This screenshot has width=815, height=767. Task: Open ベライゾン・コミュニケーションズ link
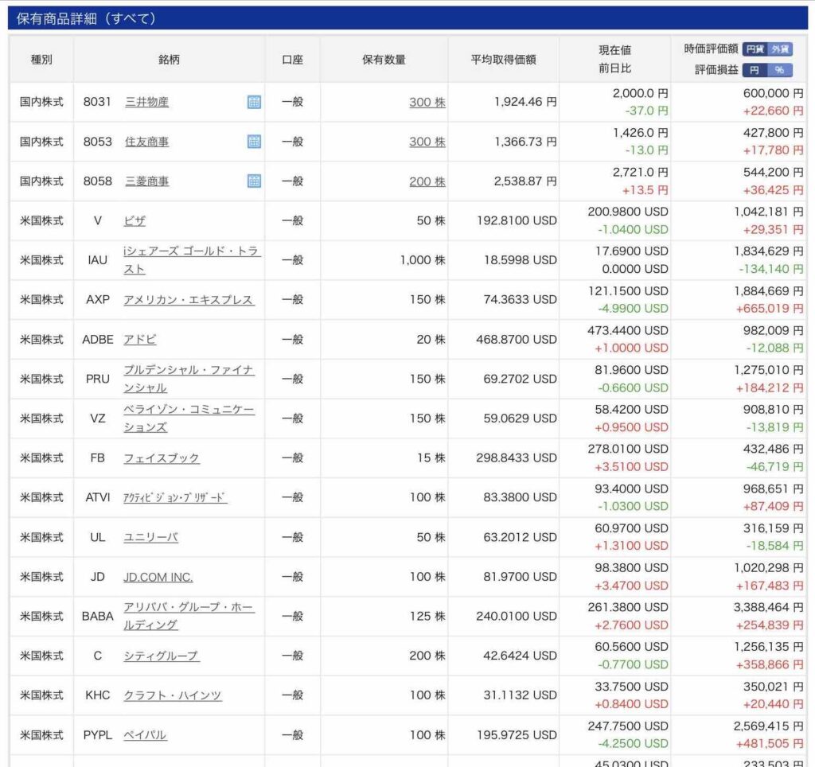click(189, 419)
